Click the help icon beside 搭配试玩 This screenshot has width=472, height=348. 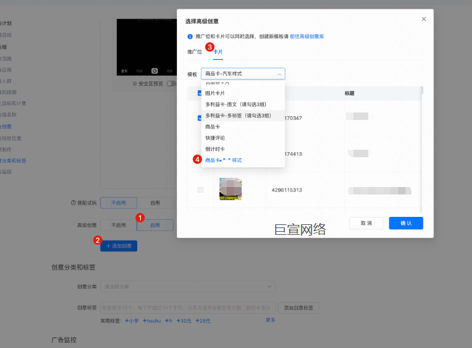tap(73, 203)
